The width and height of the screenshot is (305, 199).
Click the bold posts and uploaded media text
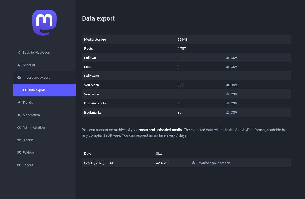pos(160,130)
